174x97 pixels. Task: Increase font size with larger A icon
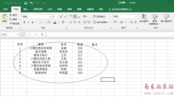(x=61, y=17)
